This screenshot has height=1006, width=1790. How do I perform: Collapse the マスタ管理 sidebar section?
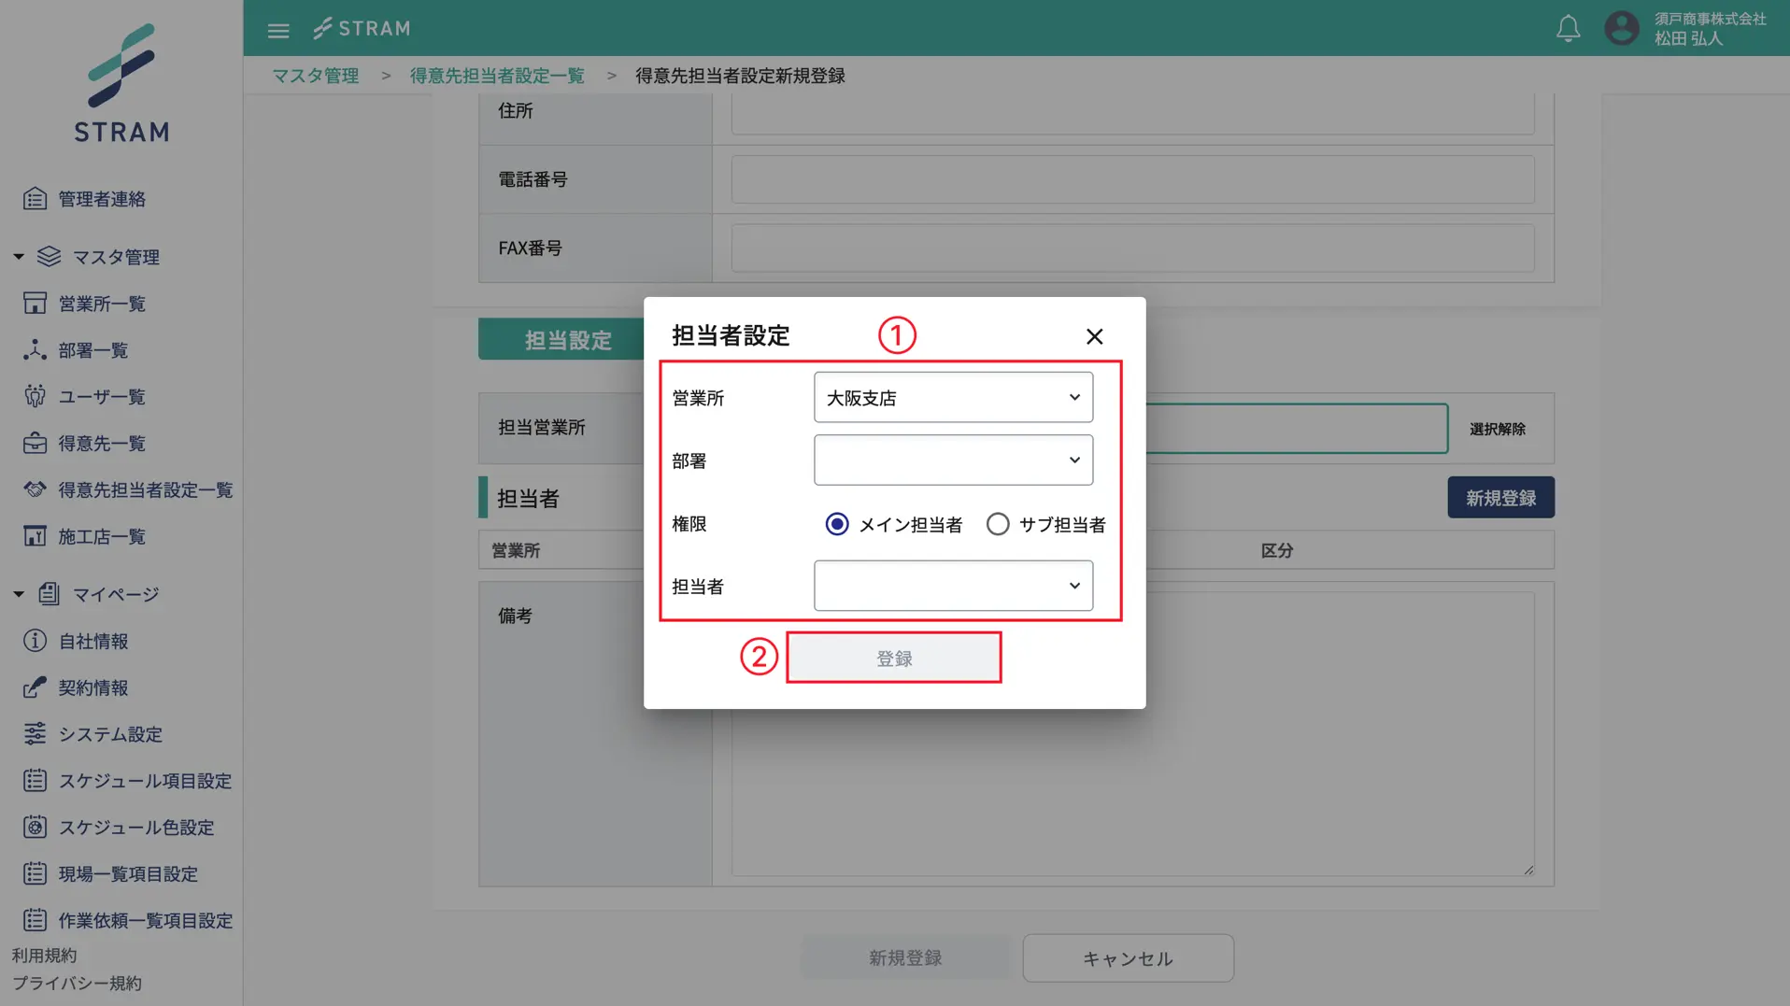[19, 257]
